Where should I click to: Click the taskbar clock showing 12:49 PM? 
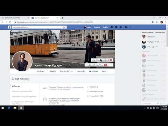click(164, 108)
